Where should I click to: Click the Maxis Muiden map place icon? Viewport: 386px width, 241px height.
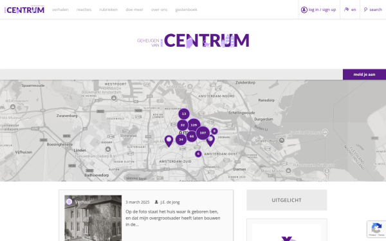pyautogui.click(x=288, y=170)
